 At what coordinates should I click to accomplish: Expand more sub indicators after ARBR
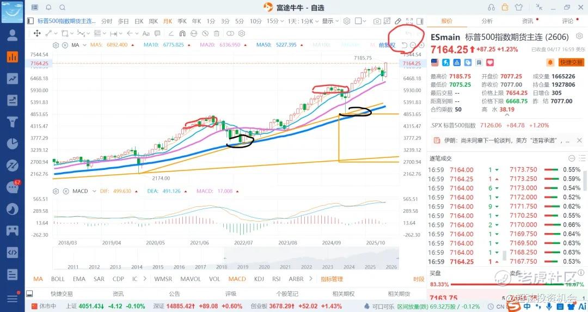[310, 279]
